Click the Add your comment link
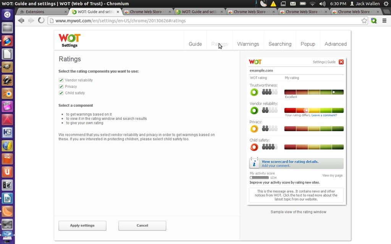The height and width of the screenshot is (244, 391). (276, 166)
